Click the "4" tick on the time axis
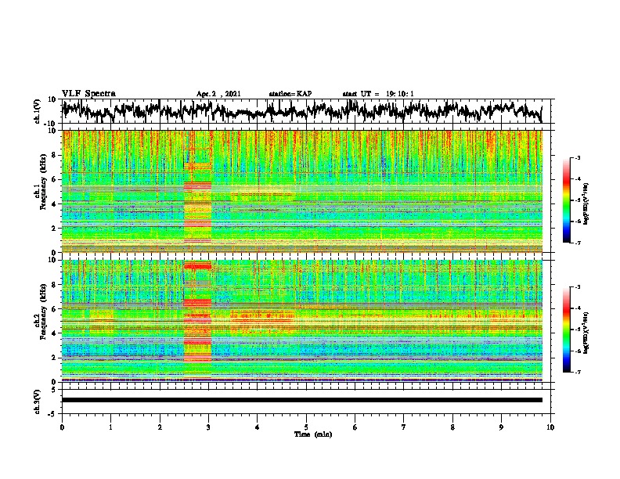 point(257,427)
